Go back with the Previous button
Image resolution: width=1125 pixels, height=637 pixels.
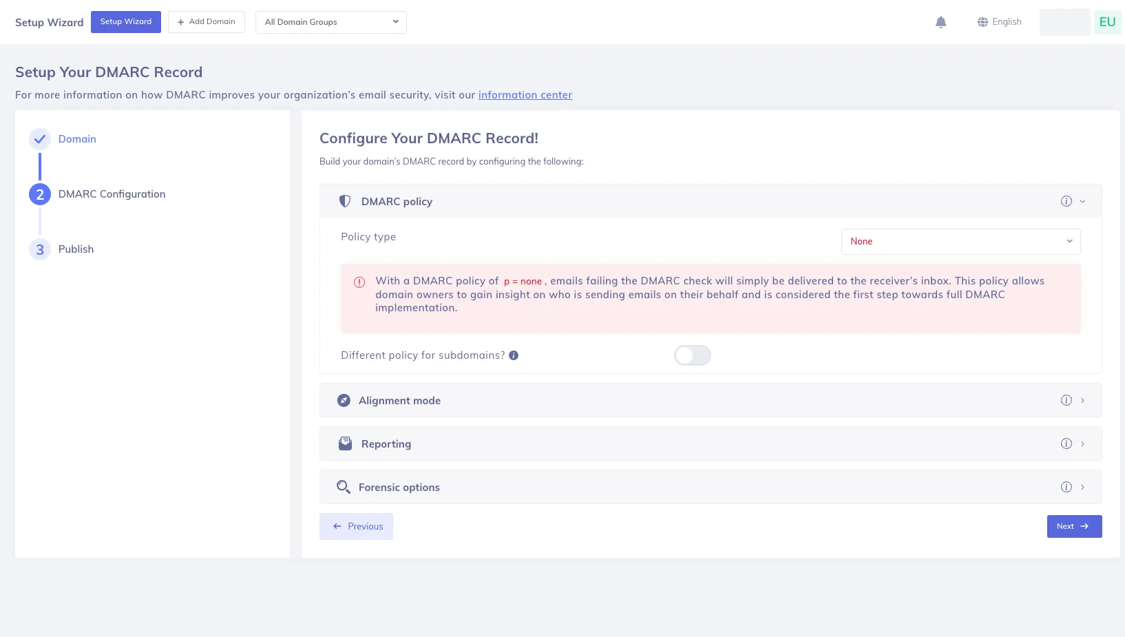click(x=356, y=526)
